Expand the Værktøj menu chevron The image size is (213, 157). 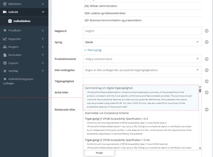43,71
